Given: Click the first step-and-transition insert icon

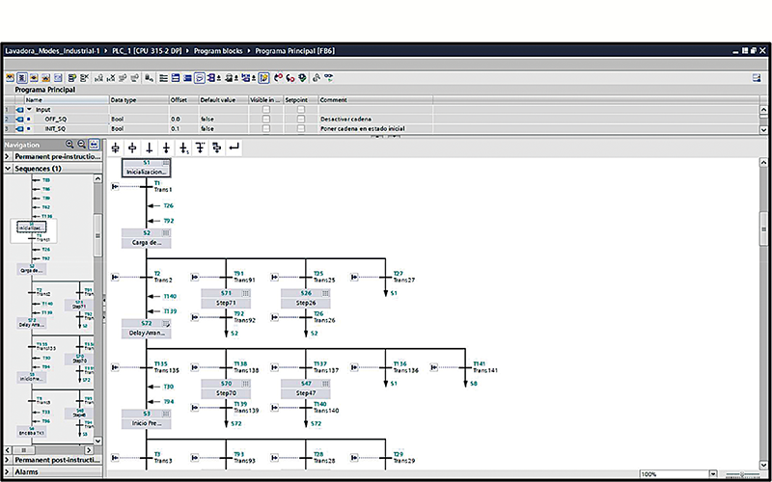Looking at the screenshot, I should tap(116, 147).
